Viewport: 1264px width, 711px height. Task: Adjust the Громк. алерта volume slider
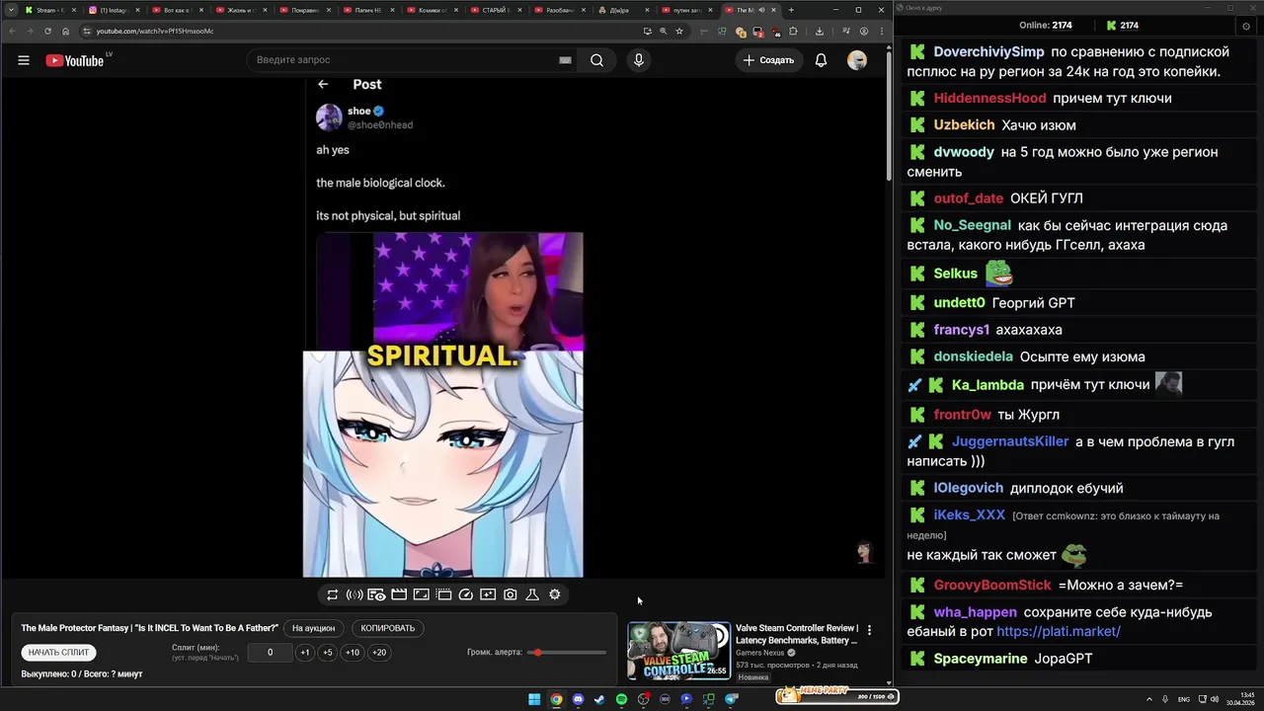point(567,653)
